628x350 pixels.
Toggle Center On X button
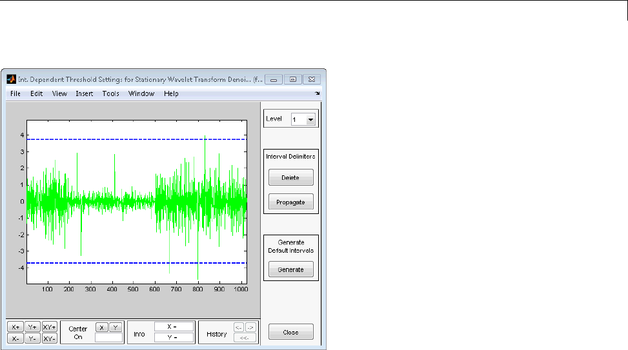click(x=101, y=327)
